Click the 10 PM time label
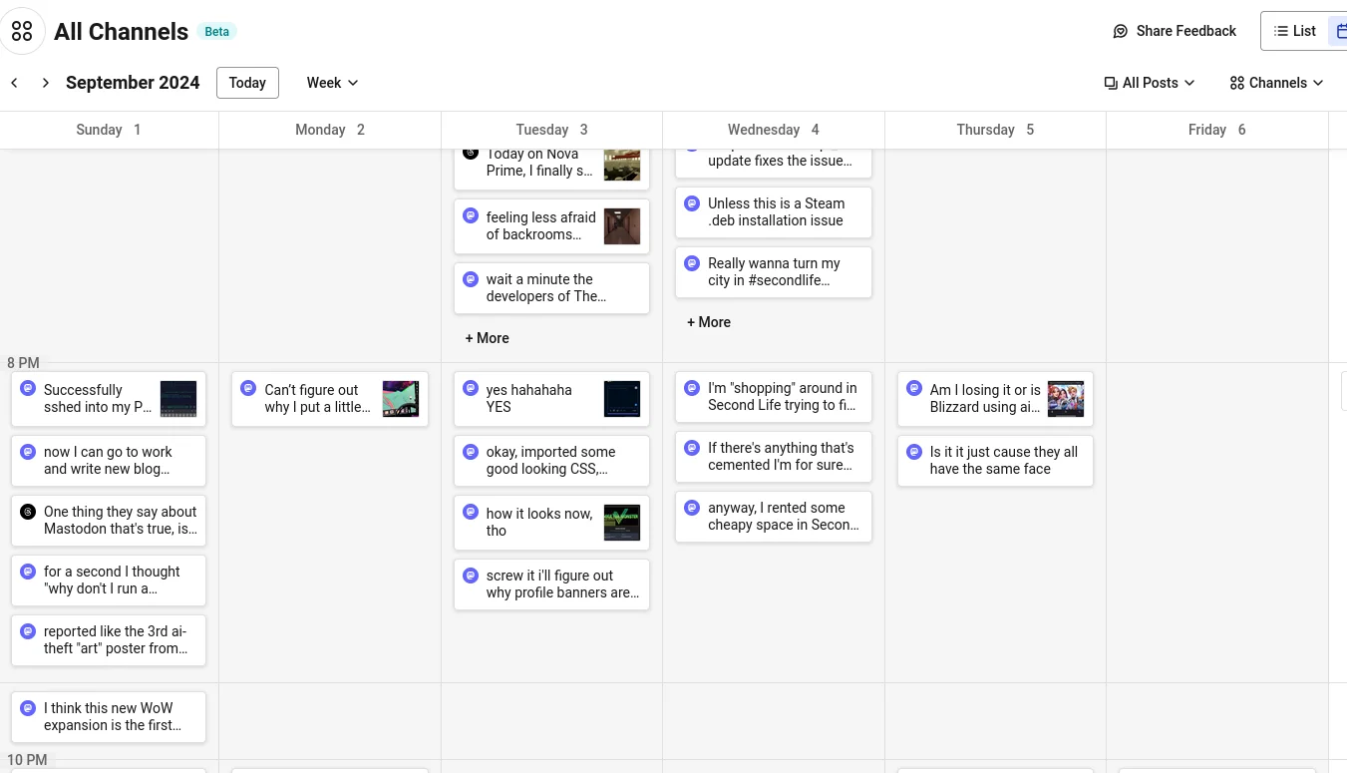Screen dimensions: 1347x773 coord(27,760)
